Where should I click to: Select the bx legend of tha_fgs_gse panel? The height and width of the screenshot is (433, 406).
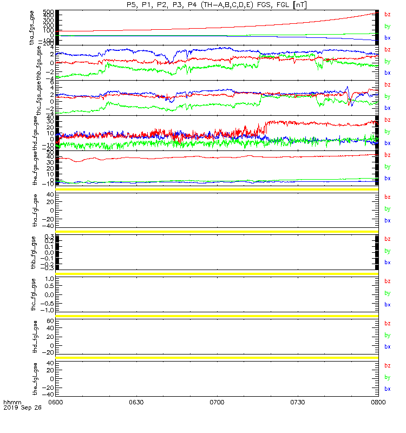[388, 38]
